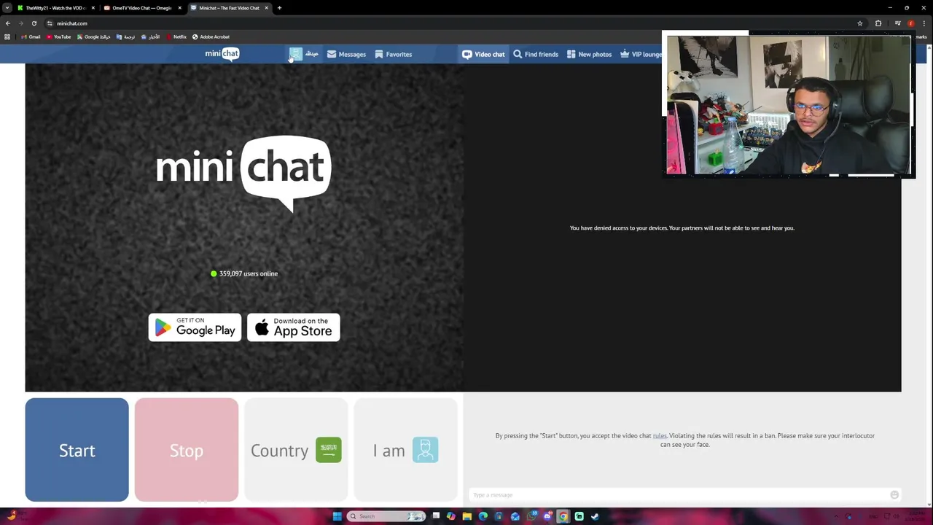Click the country flag icon
Viewport: 933px width, 525px height.
pos(328,450)
